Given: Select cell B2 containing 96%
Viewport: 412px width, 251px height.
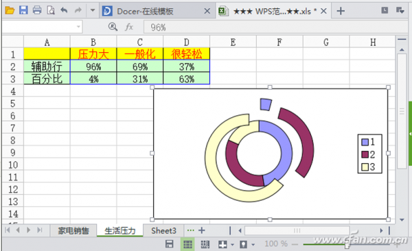Looking at the screenshot, I should 93,67.
